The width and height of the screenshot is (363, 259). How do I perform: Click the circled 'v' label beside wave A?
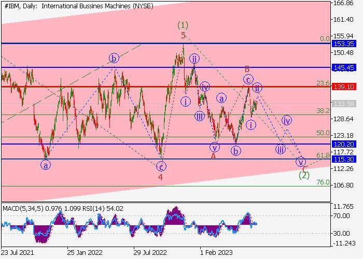pos(214,147)
